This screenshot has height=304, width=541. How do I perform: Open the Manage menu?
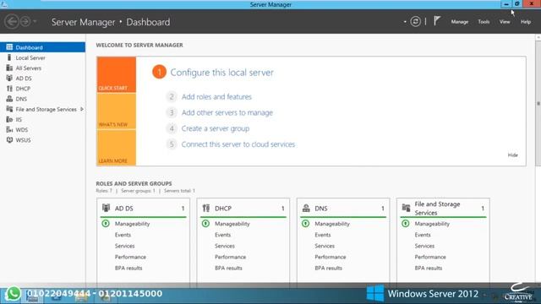click(460, 22)
